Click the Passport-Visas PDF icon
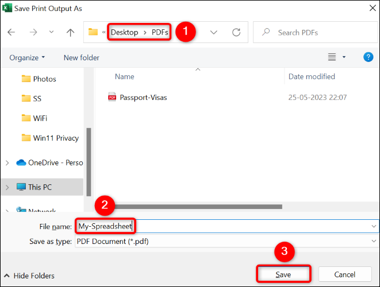This screenshot has height=287, width=380. click(x=112, y=97)
